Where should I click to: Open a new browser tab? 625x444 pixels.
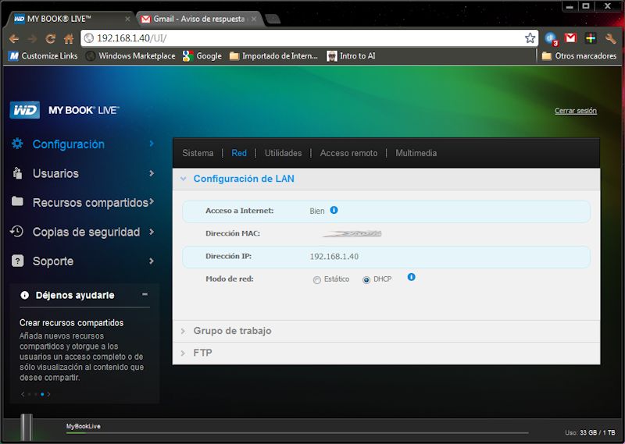pos(273,19)
